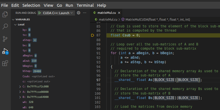
Task: Click the 'Load the matrices from device memory' comment
Action: (x=153, y=107)
